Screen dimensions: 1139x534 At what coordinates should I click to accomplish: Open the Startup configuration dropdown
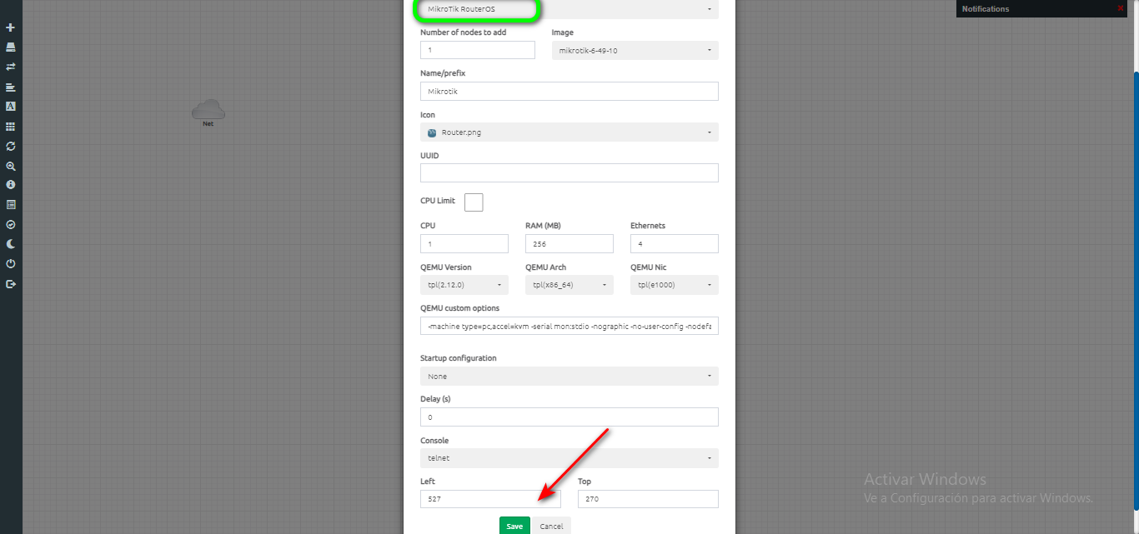(x=569, y=376)
